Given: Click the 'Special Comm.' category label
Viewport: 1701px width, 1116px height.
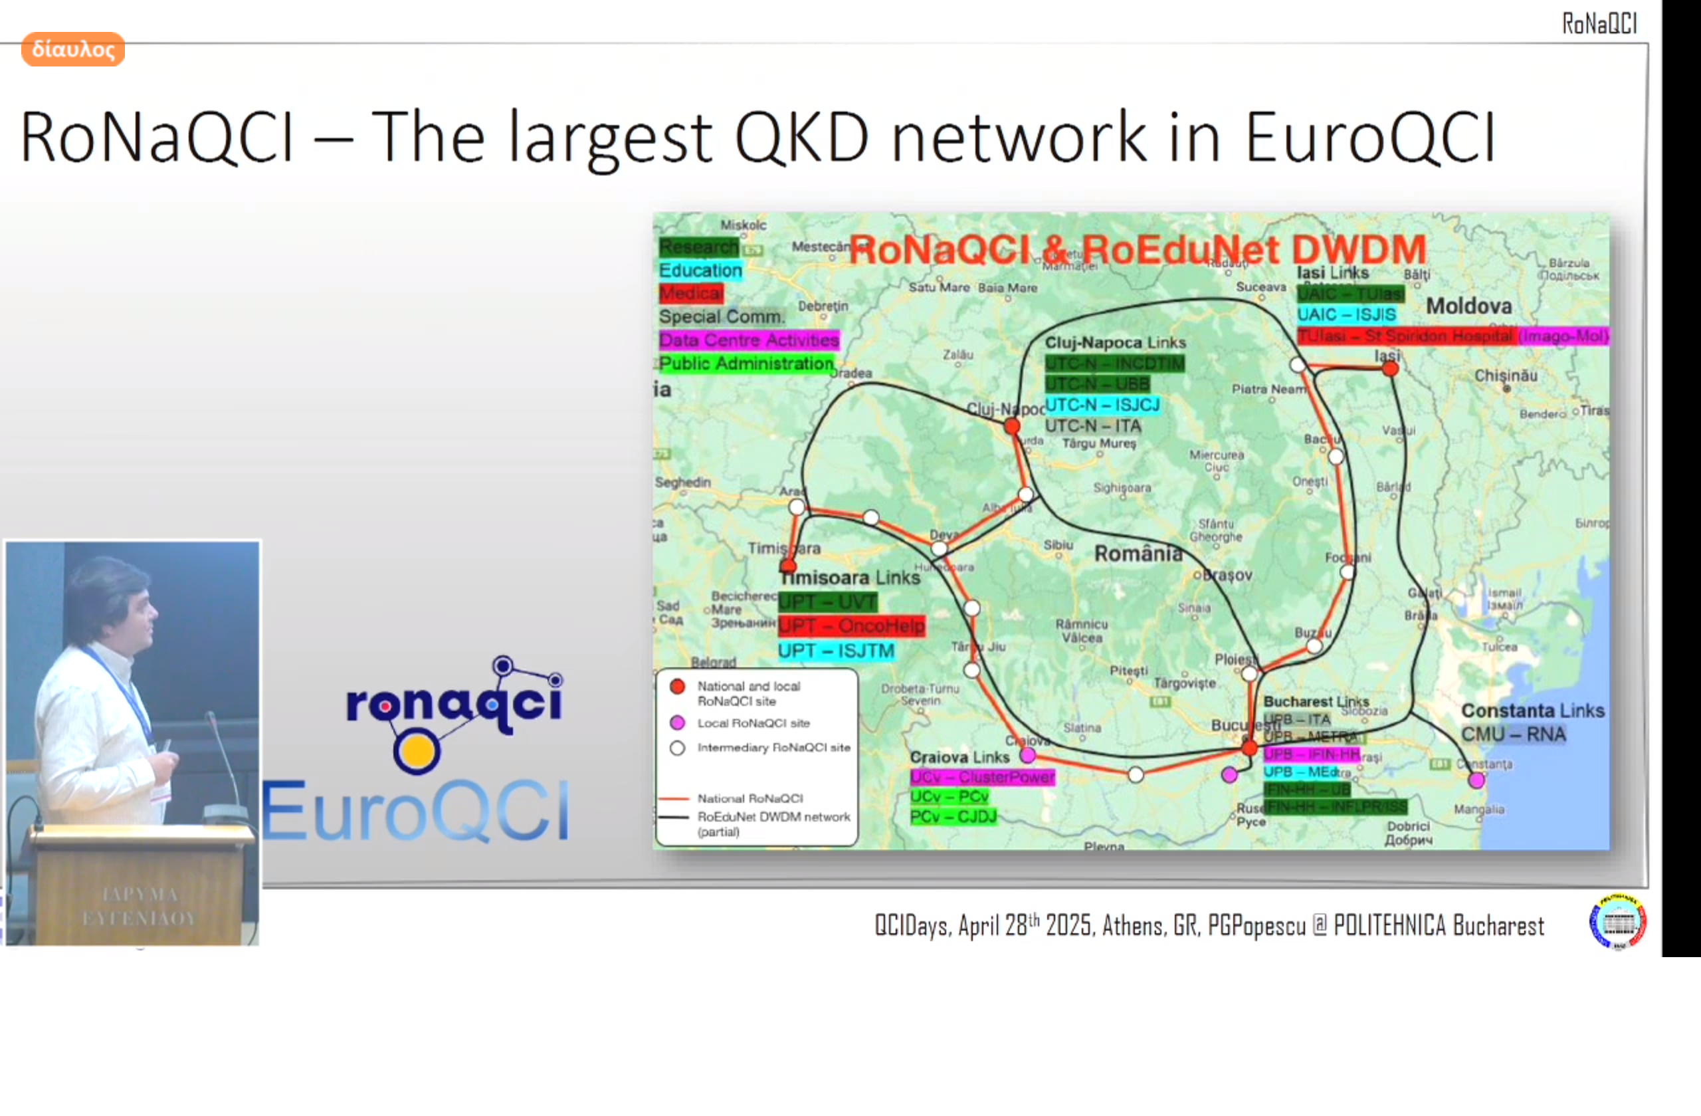Looking at the screenshot, I should (722, 316).
